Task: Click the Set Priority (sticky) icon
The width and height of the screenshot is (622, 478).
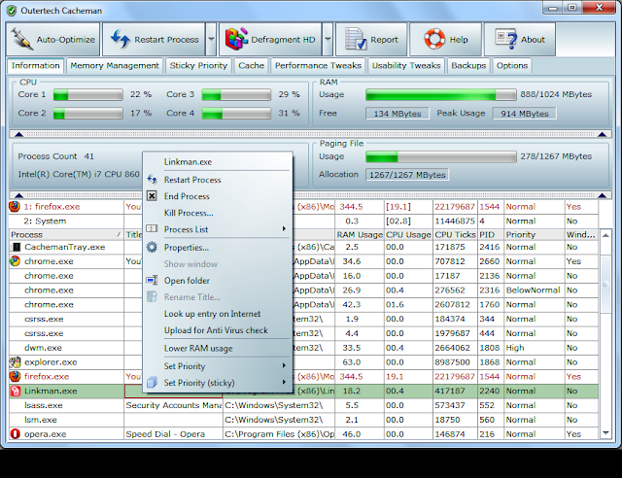Action: coord(152,383)
